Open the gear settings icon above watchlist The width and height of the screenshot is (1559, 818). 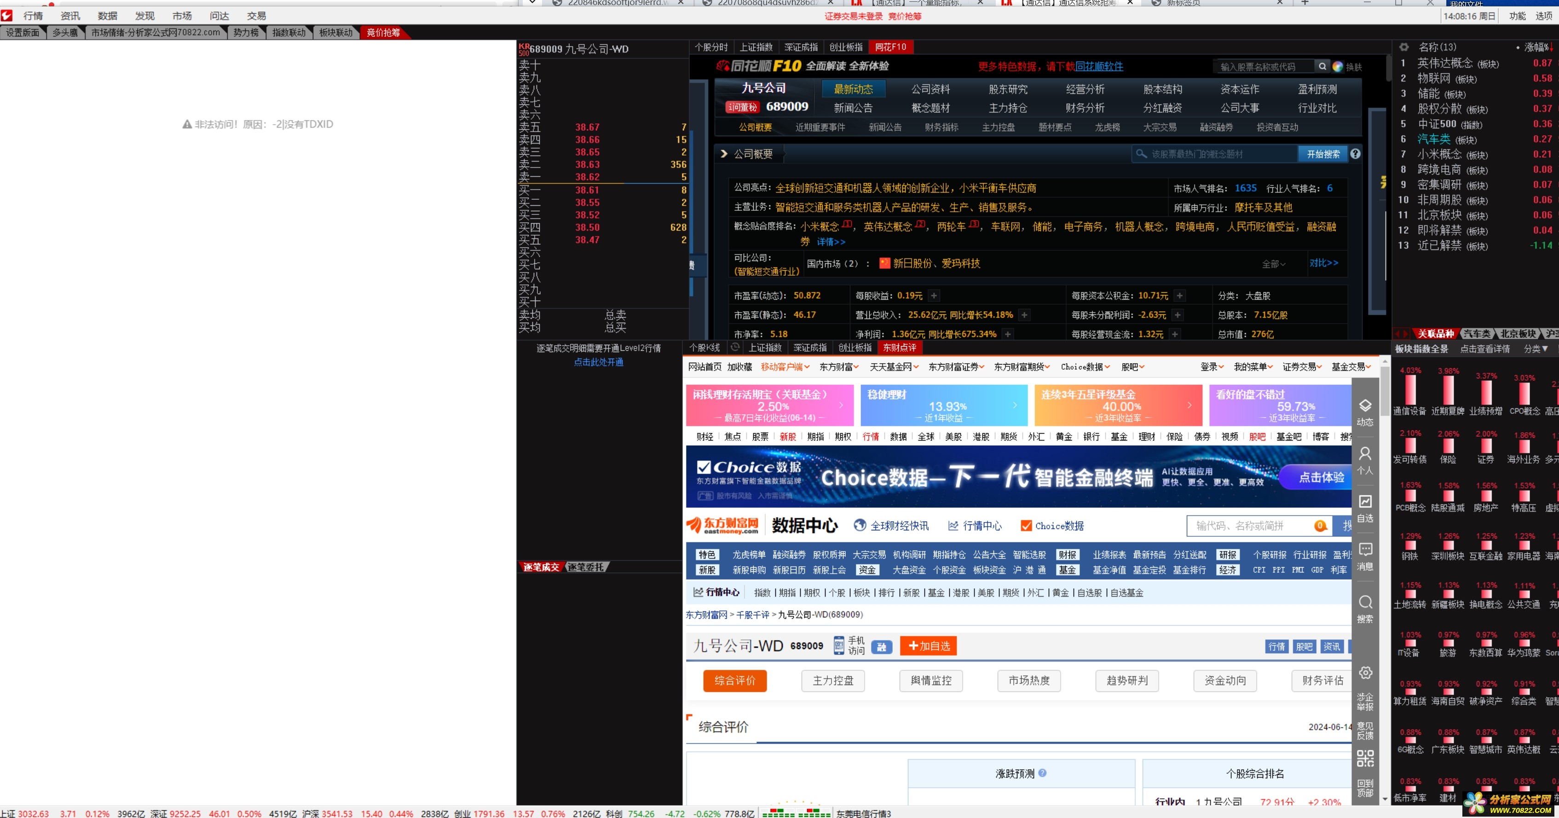tap(1404, 47)
